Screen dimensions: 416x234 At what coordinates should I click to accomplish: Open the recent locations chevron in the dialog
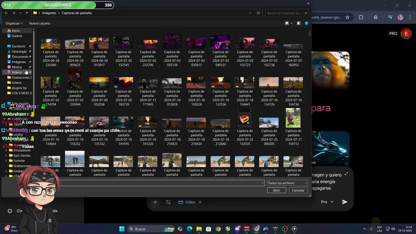click(x=20, y=13)
